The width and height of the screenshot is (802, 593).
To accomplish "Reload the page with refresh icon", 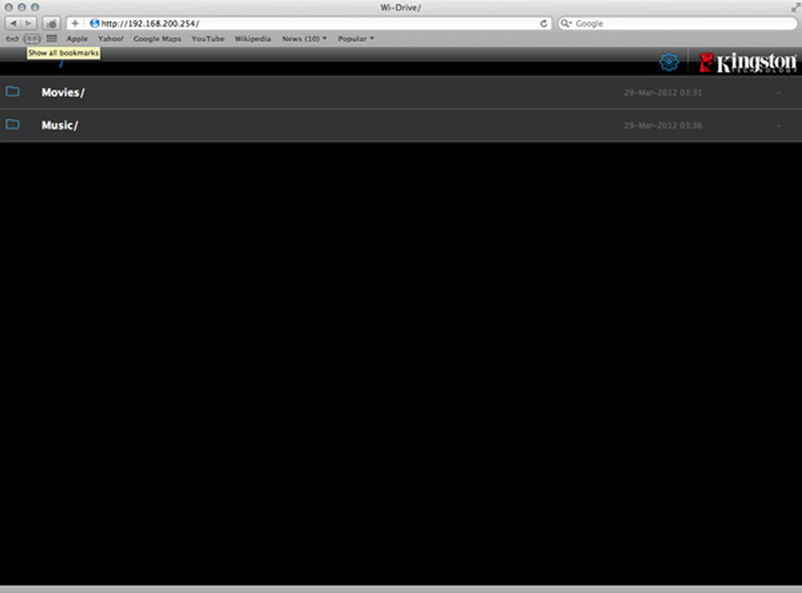I will coord(543,23).
